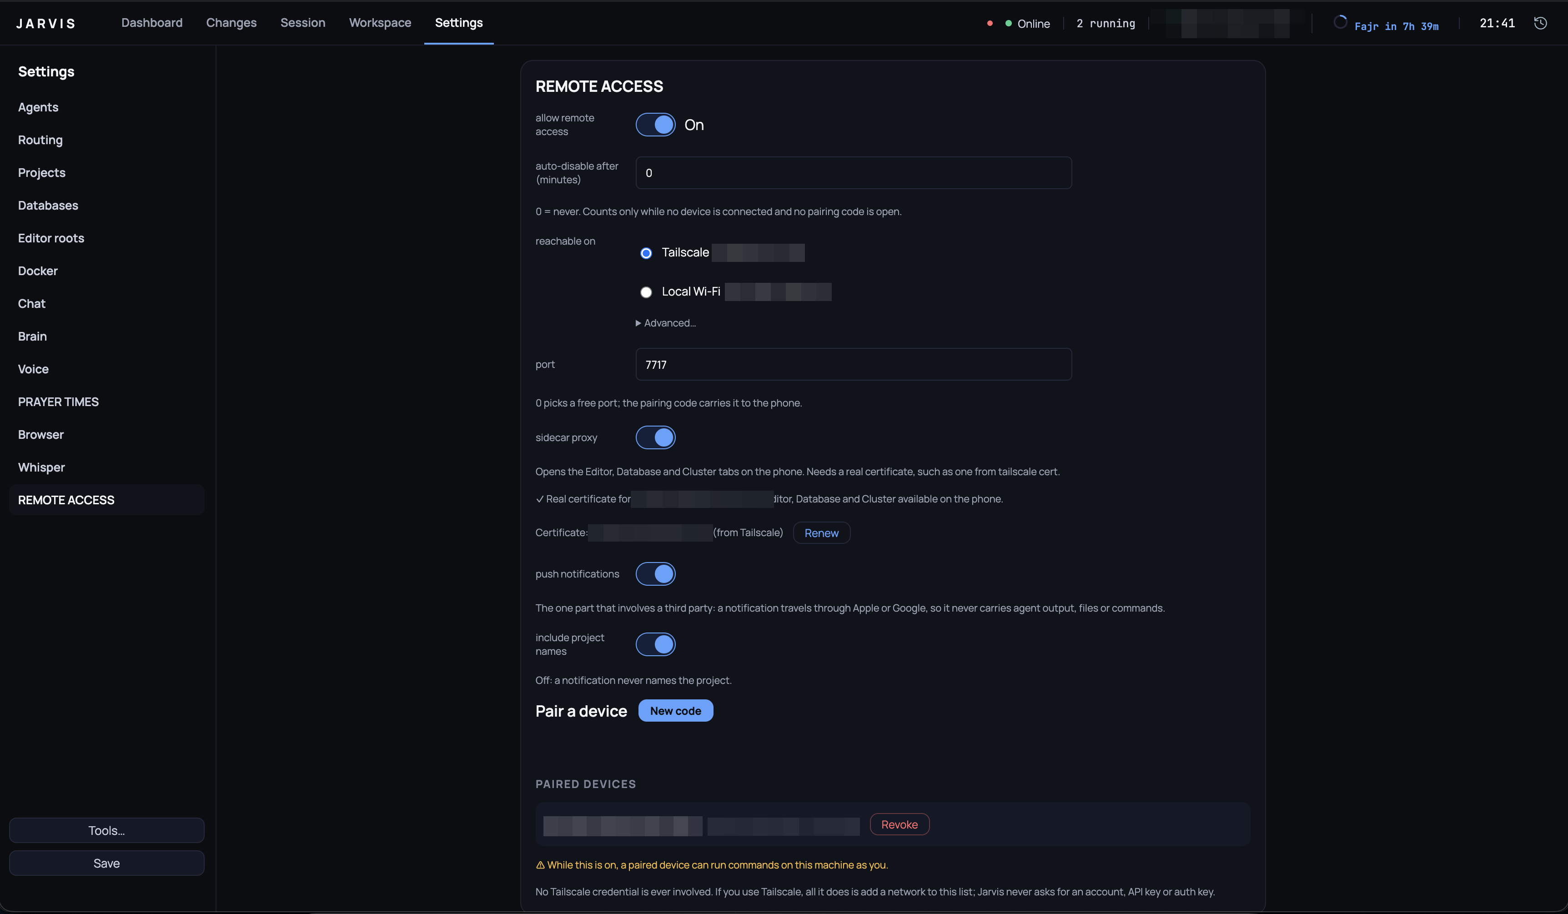Click the JARVIS logo
The image size is (1568, 914).
(45, 24)
